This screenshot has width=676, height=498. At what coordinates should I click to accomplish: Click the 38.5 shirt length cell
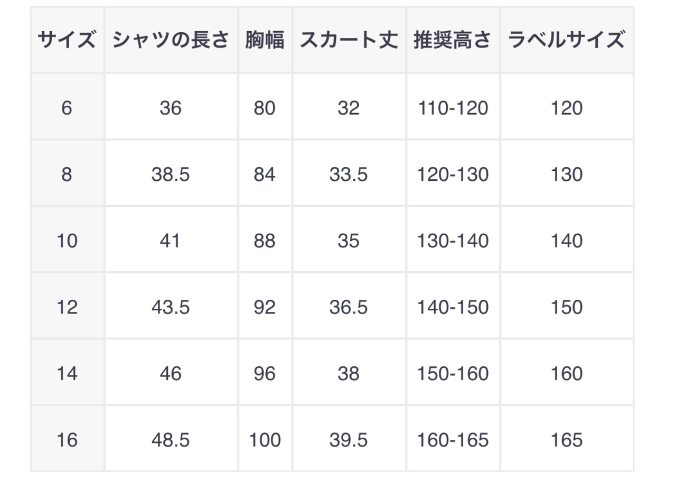[x=171, y=174]
